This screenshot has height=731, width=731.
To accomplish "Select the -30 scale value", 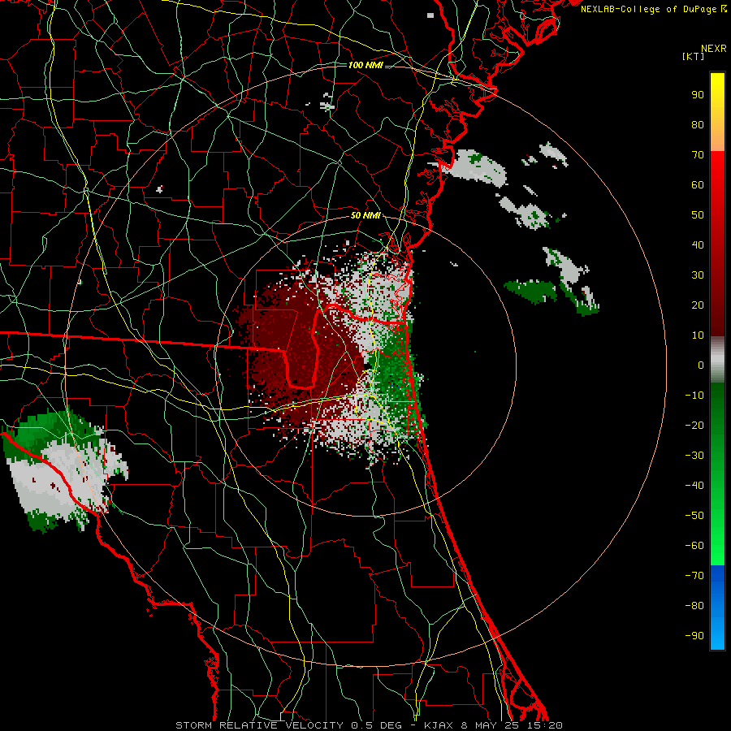I will click(x=694, y=456).
